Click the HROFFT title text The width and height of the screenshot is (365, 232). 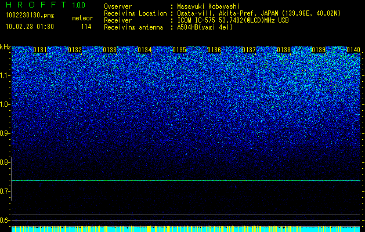(36, 5)
